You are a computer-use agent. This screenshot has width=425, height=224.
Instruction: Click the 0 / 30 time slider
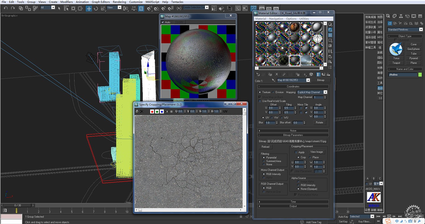point(18,205)
